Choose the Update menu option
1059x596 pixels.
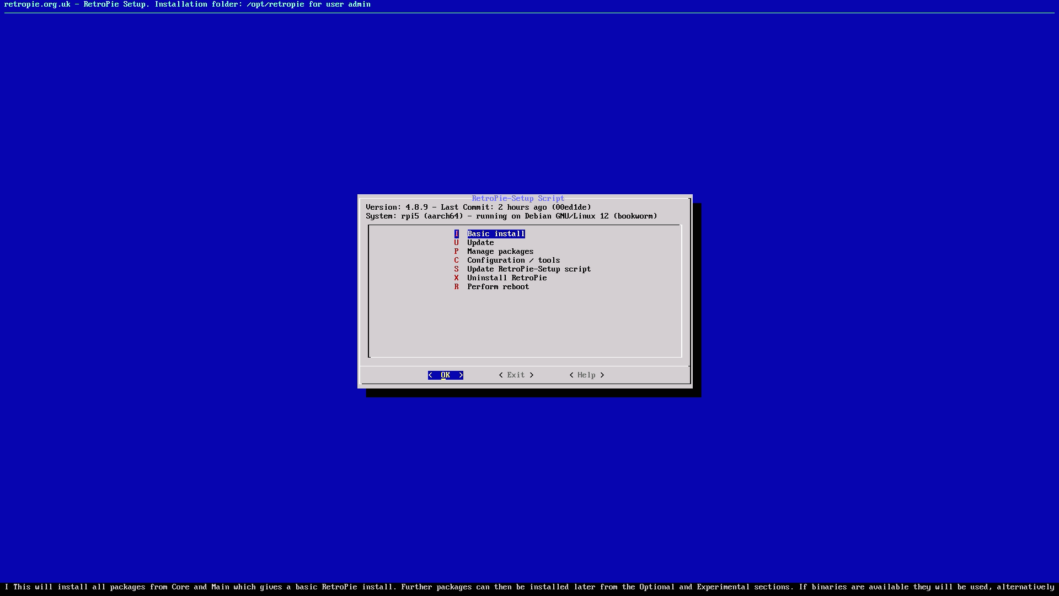[x=480, y=243]
